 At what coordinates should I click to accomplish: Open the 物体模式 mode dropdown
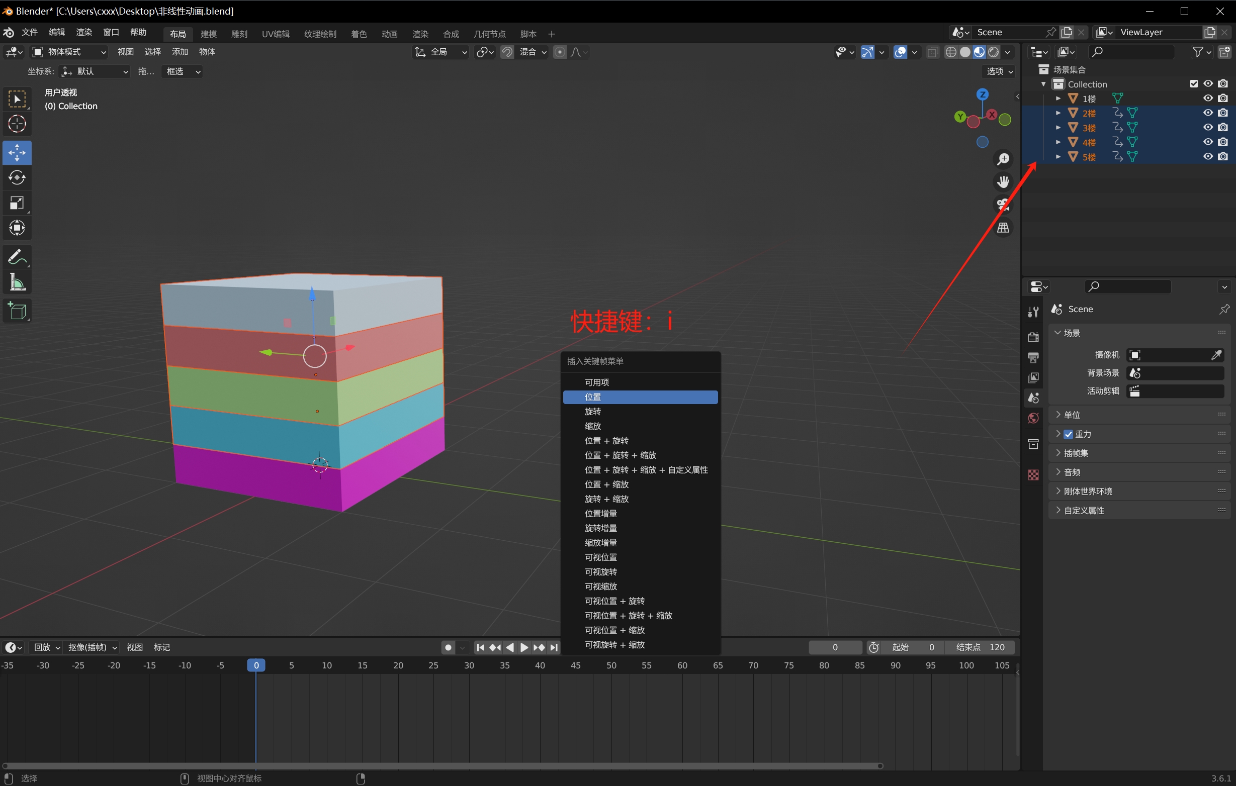click(69, 52)
